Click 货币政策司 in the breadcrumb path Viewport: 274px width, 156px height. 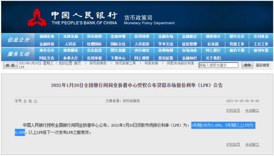click(98, 63)
